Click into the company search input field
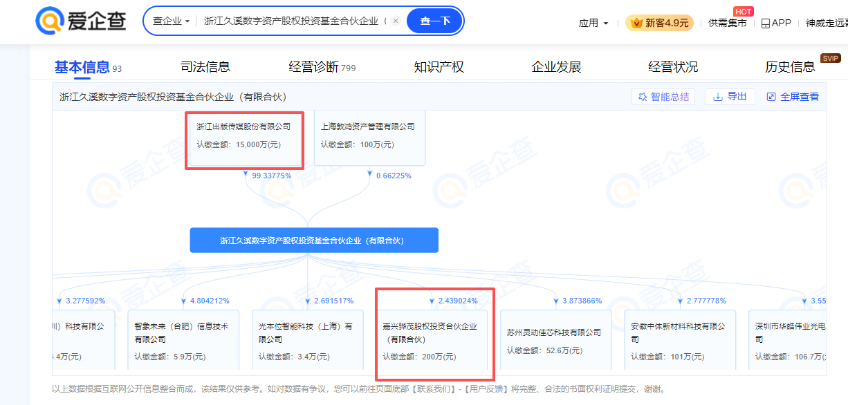The width and height of the screenshot is (848, 405). [295, 21]
